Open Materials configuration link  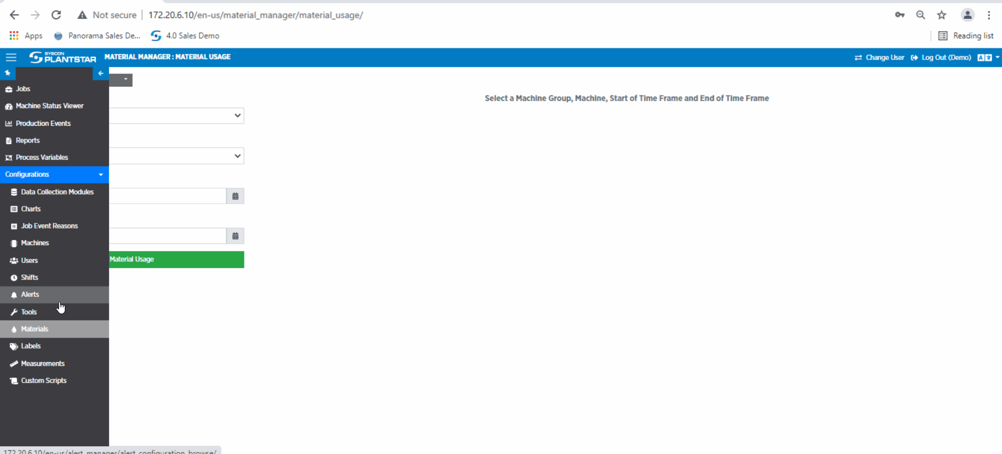(54, 329)
